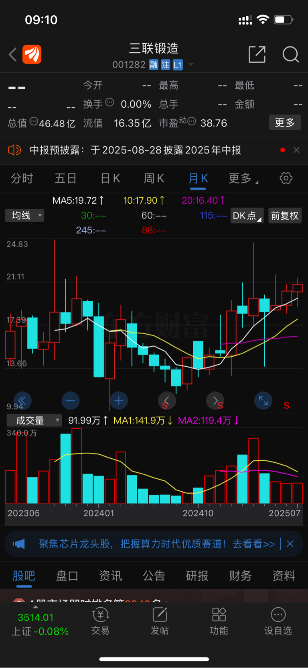The height and width of the screenshot is (668, 308).
Task: Open the 中报预披露 announcement text
Action: (135, 150)
